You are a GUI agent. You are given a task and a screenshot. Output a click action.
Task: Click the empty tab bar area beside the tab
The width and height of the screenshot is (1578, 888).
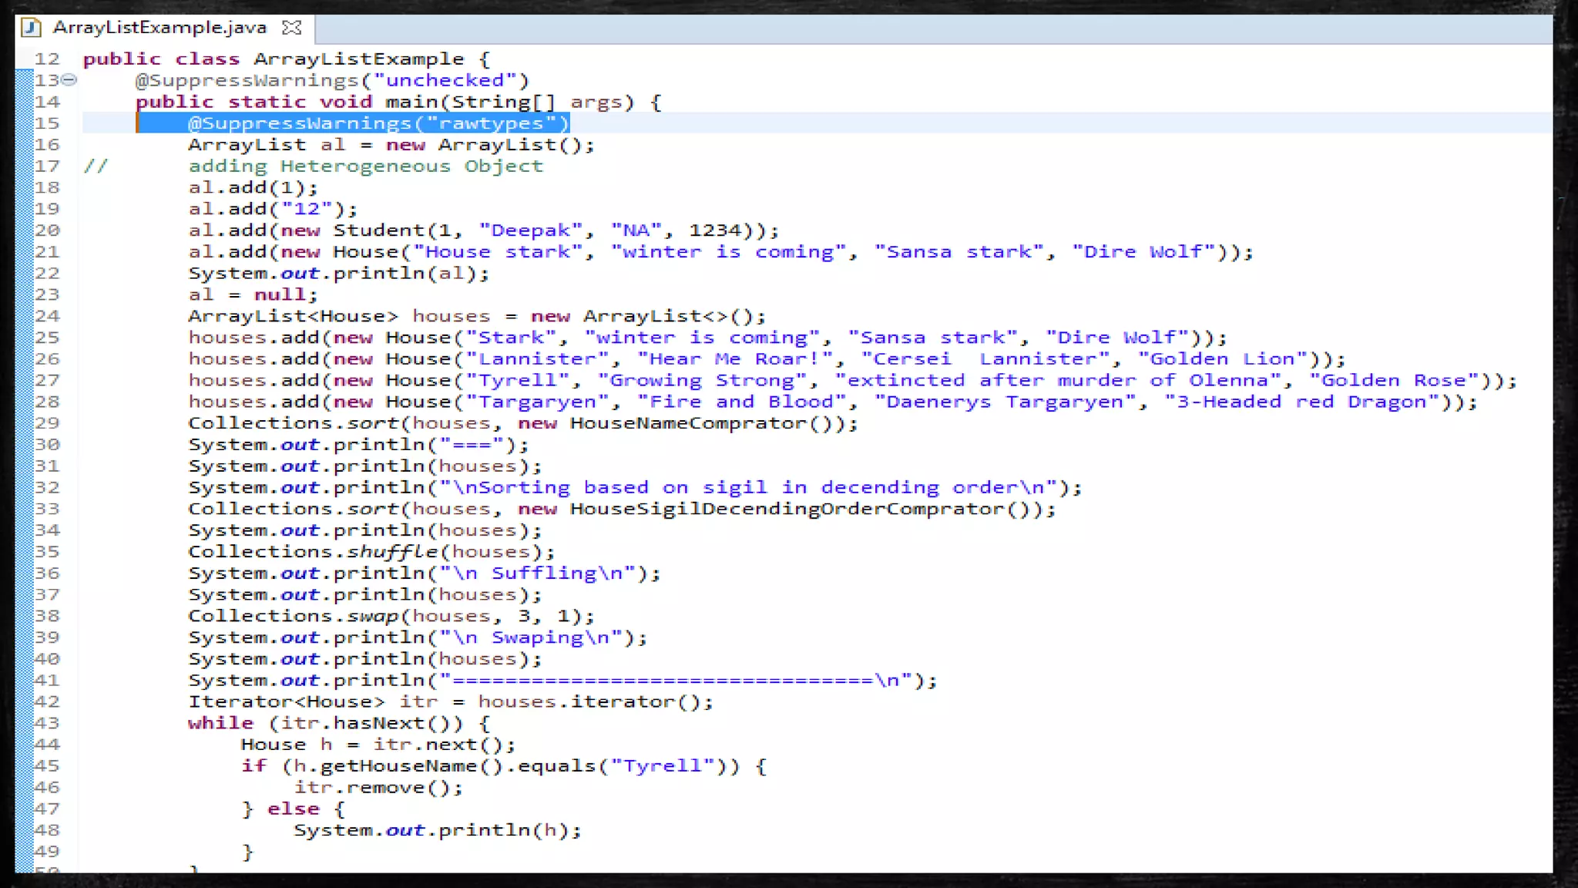[925, 29]
